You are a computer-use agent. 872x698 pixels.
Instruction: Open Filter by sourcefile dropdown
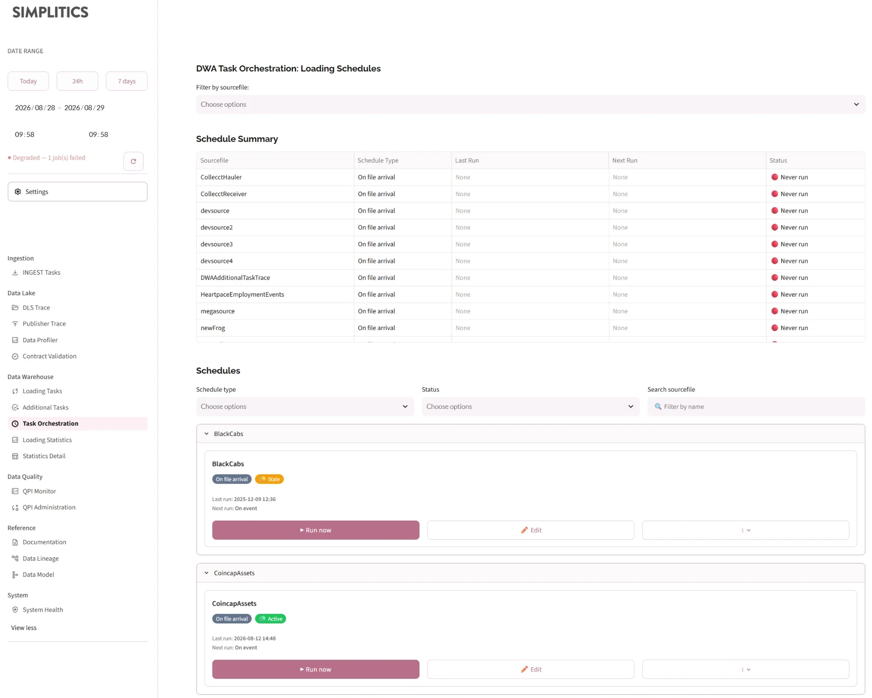tap(530, 105)
